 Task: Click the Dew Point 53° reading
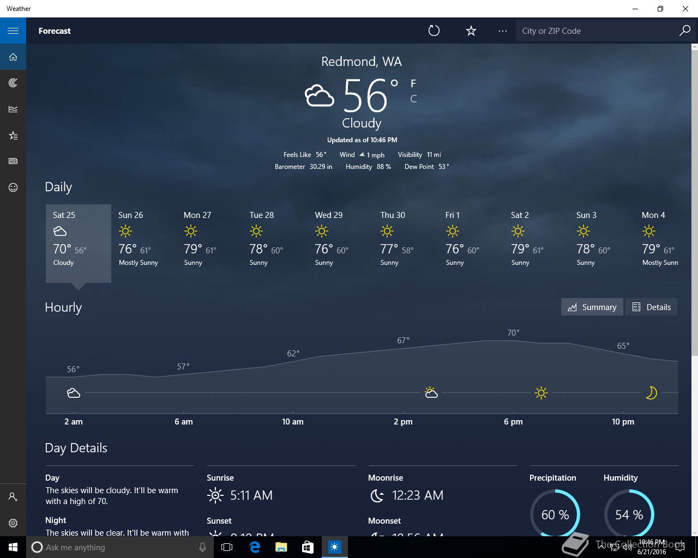427,167
